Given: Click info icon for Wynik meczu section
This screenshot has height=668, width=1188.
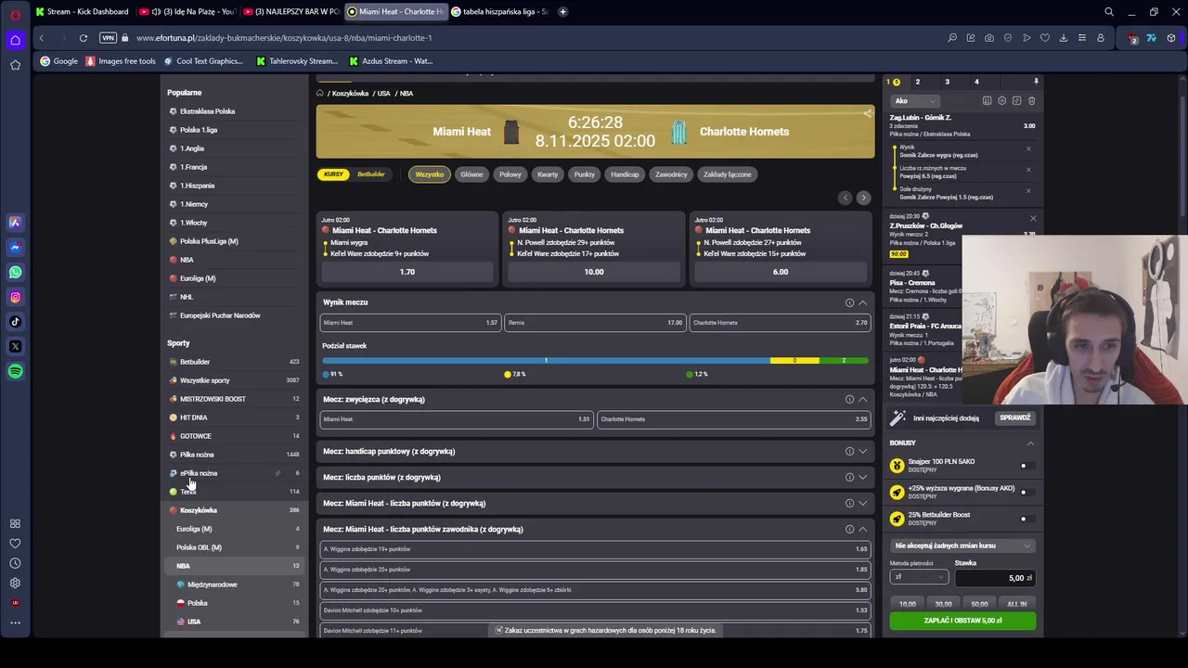Looking at the screenshot, I should [x=849, y=302].
